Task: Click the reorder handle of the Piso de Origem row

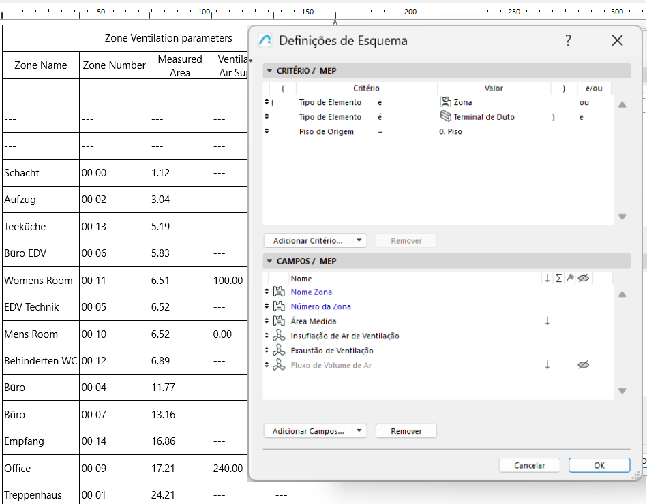Action: click(267, 131)
